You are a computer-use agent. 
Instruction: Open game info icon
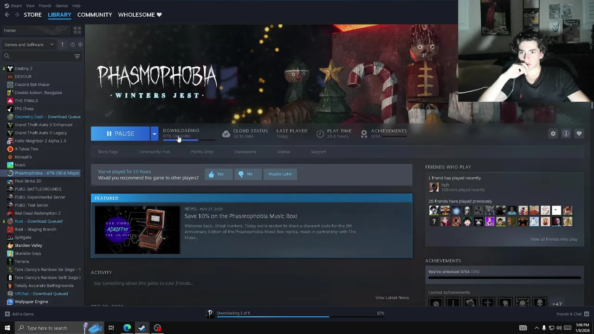coord(566,134)
